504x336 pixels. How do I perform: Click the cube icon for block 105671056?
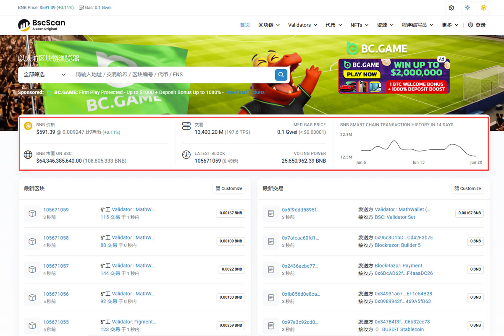click(x=32, y=298)
